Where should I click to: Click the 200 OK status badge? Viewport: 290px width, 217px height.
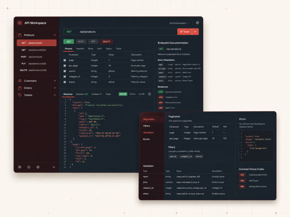[123, 94]
